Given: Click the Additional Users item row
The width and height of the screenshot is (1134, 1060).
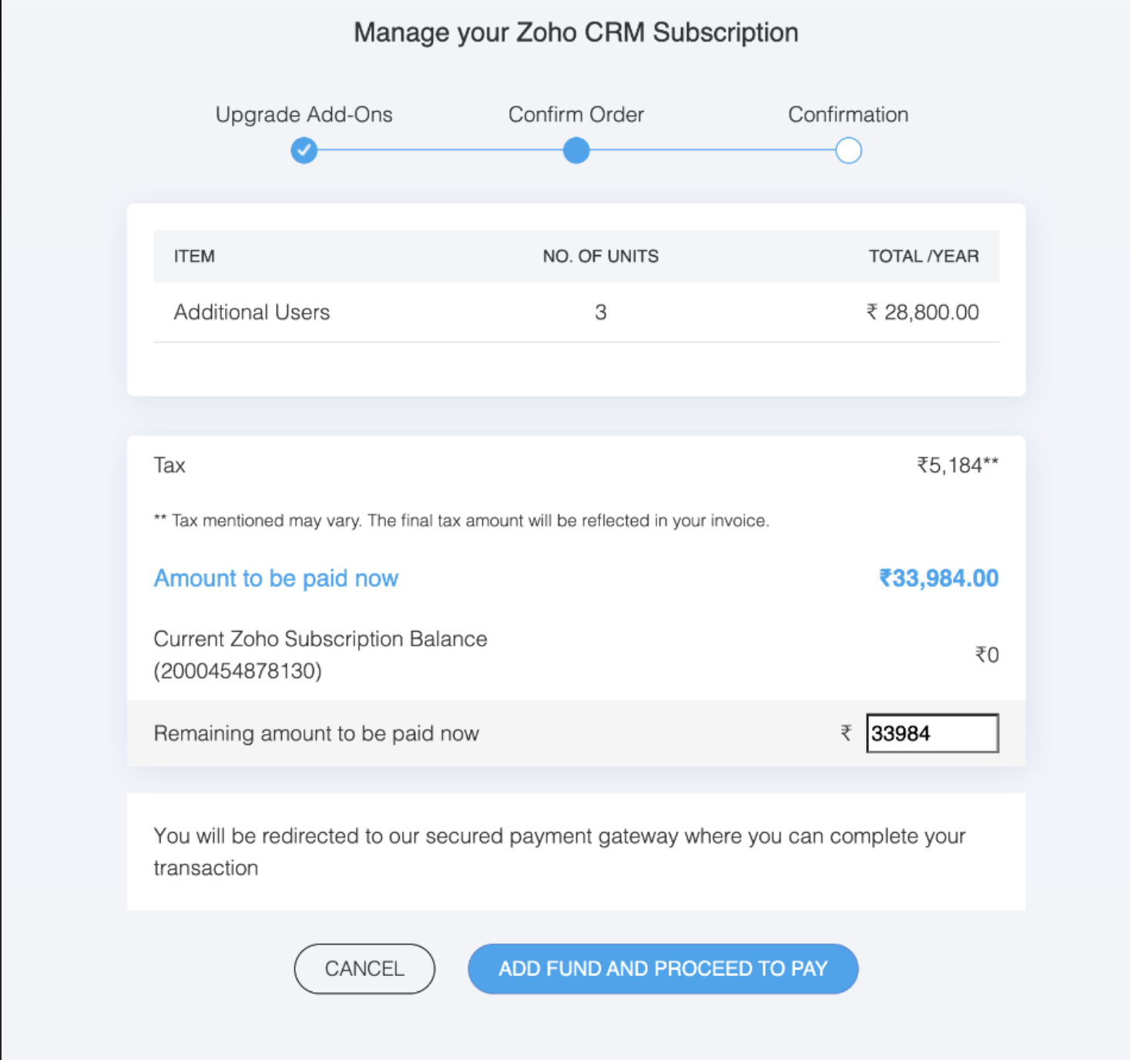Looking at the screenshot, I should pos(252,312).
